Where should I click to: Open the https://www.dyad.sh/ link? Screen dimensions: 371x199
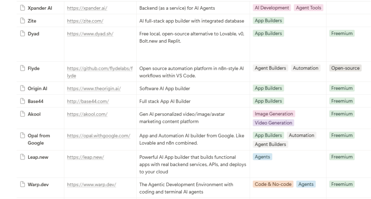pos(90,34)
